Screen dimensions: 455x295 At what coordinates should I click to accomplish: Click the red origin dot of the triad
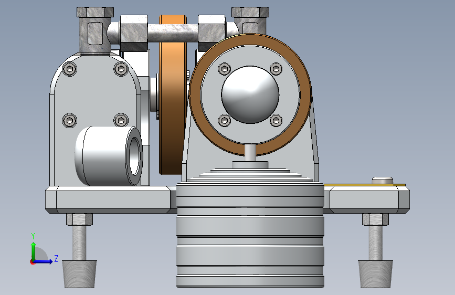pos(32,262)
